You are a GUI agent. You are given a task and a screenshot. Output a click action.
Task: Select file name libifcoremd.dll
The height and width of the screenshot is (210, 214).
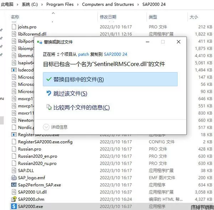[x=32, y=34]
